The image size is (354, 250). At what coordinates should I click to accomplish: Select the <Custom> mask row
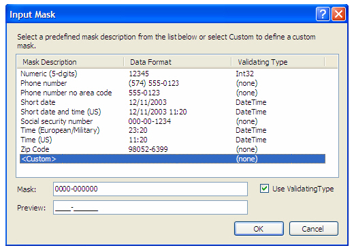point(172,159)
